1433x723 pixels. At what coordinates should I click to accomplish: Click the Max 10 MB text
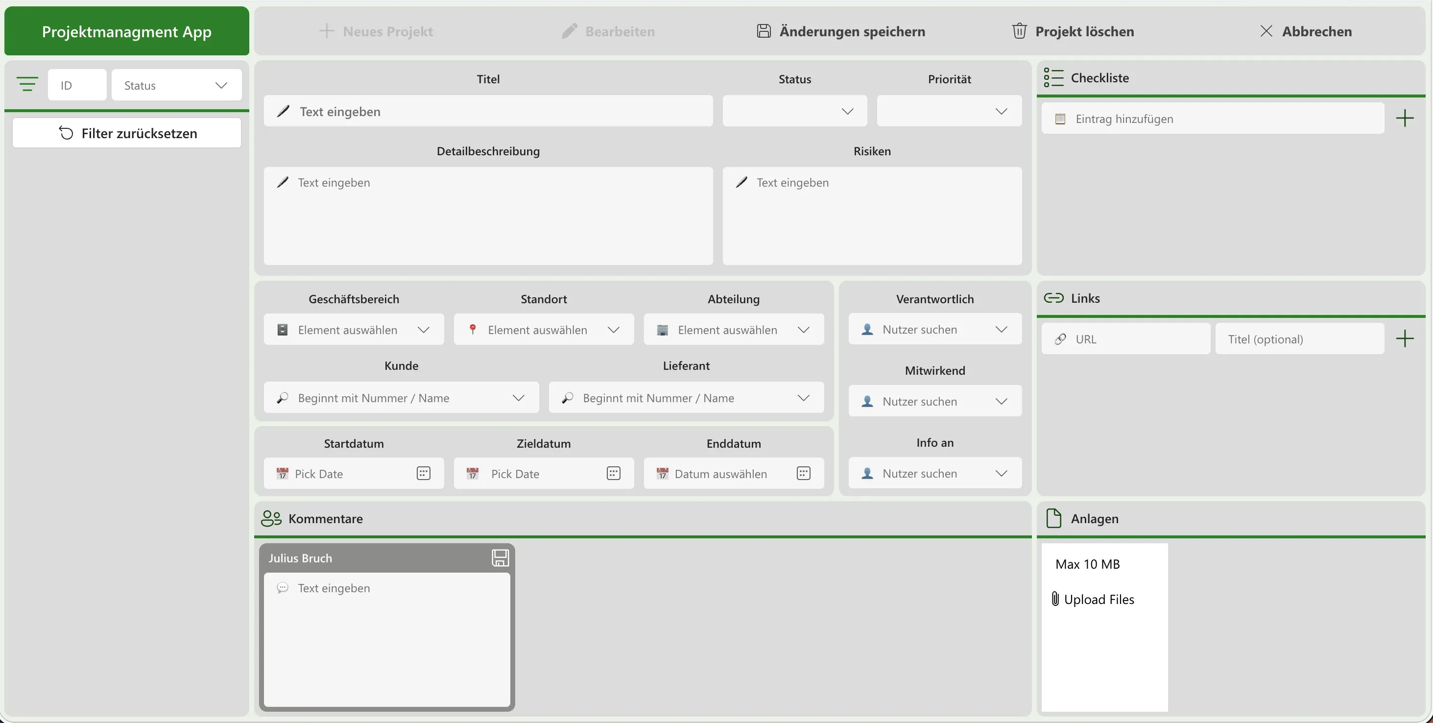click(1088, 564)
